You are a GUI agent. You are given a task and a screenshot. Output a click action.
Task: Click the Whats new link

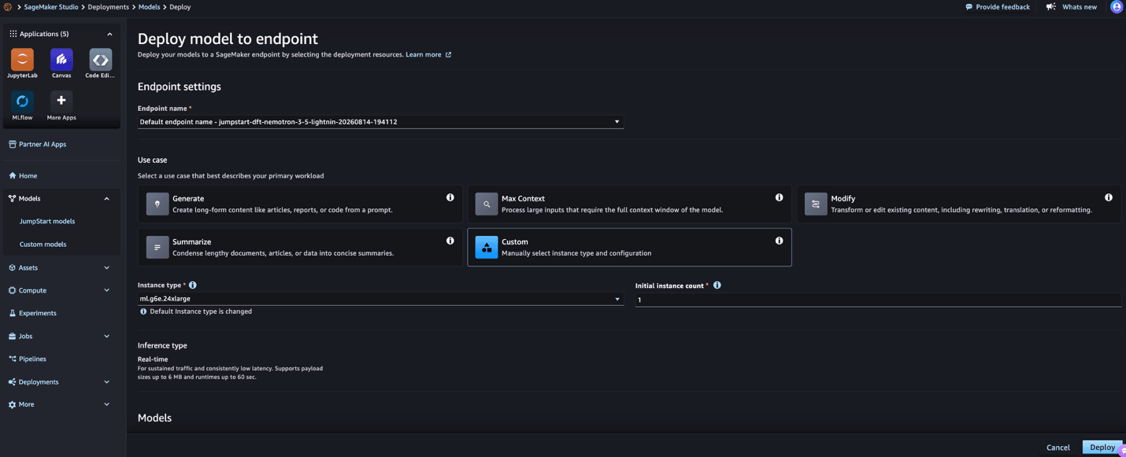1080,7
